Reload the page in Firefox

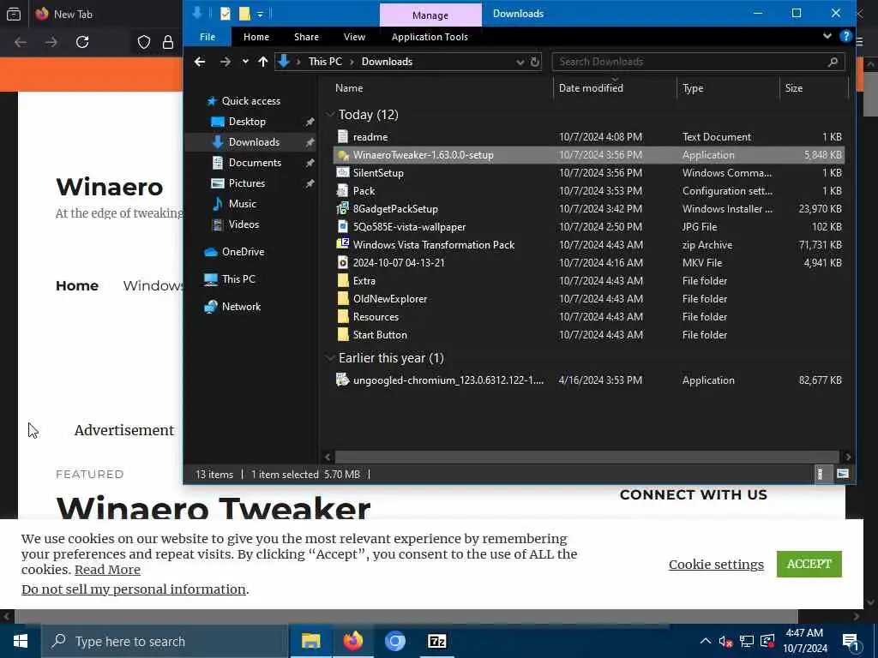pyautogui.click(x=82, y=42)
